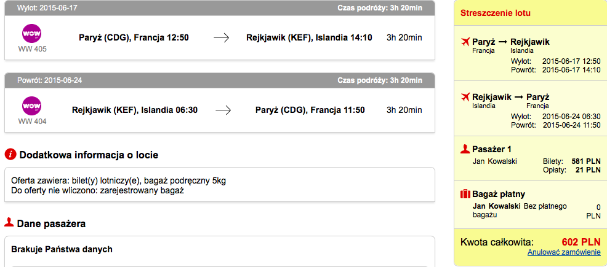Image resolution: width=607 pixels, height=267 pixels.
Task: Click the red plane icon for Paryż → Rejkjawik
Action: 465,42
